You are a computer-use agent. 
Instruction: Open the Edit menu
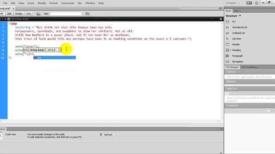point(13,3)
